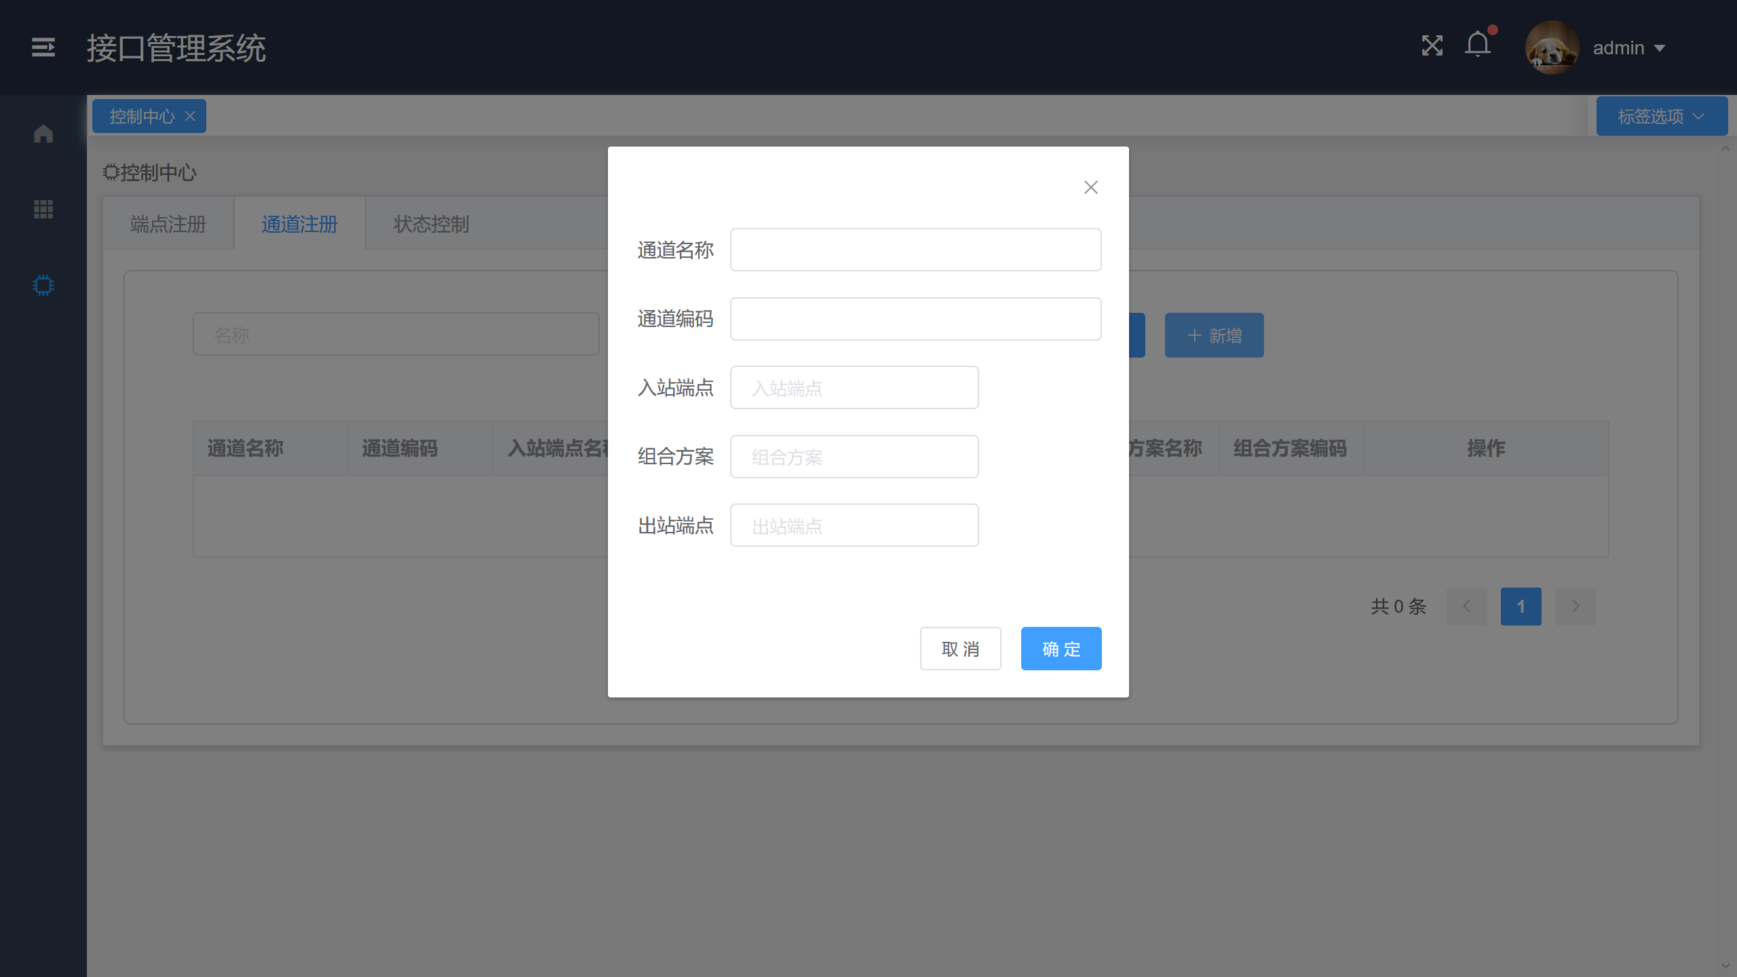The width and height of the screenshot is (1737, 977).
Task: Click the 通道名称 input field
Action: pyautogui.click(x=915, y=250)
